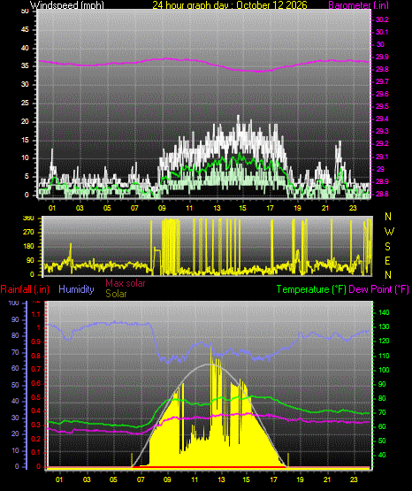This screenshot has height=491, width=412.
Task: Click the 120 value on temperature axis
Action: coord(384,341)
